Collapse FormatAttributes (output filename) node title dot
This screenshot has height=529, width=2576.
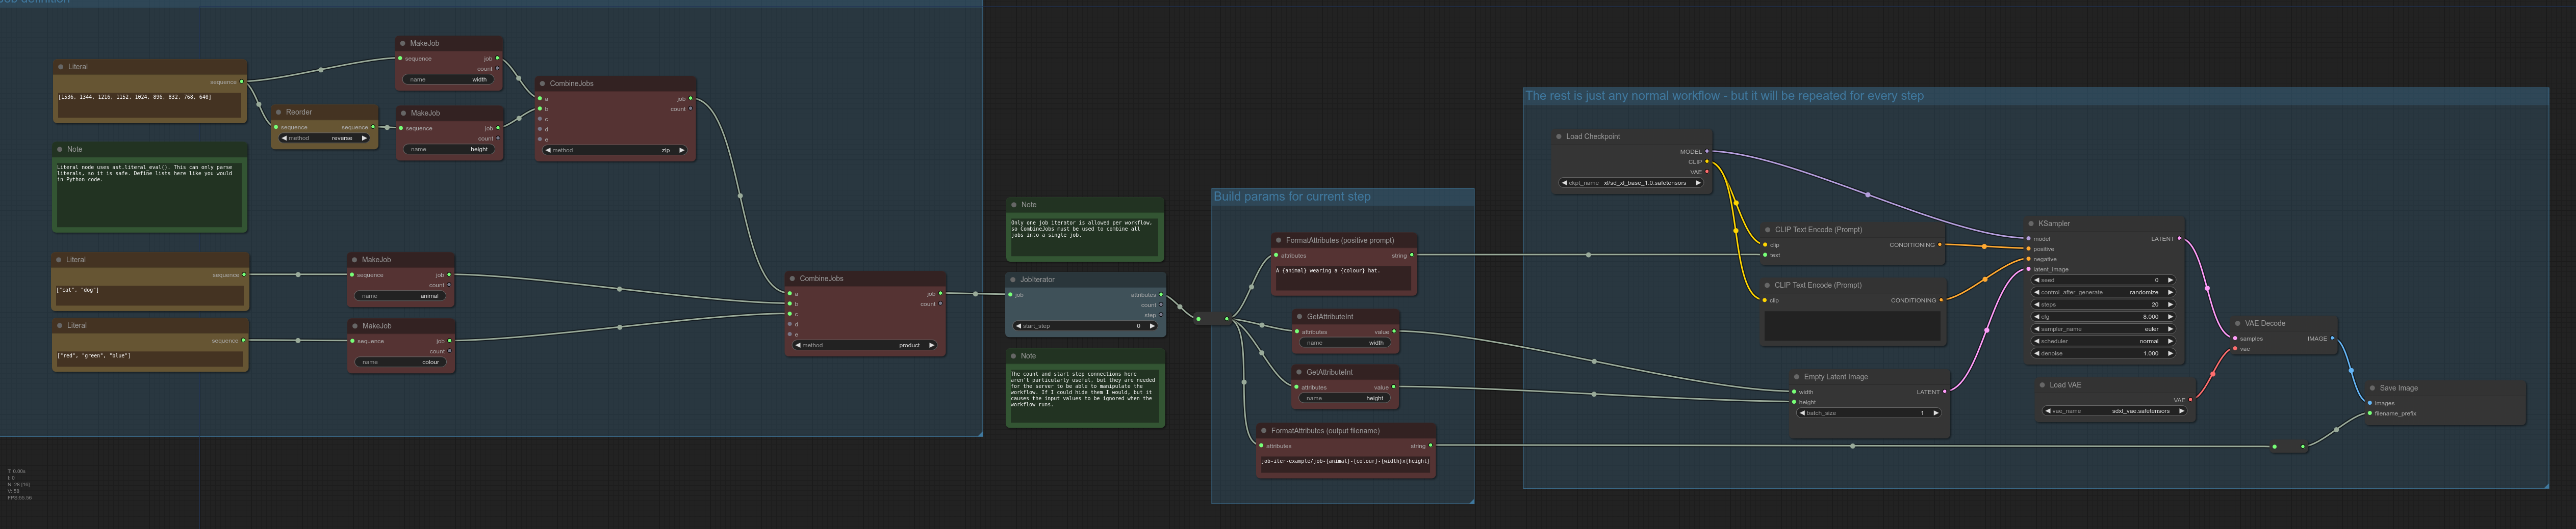[x=1264, y=431]
